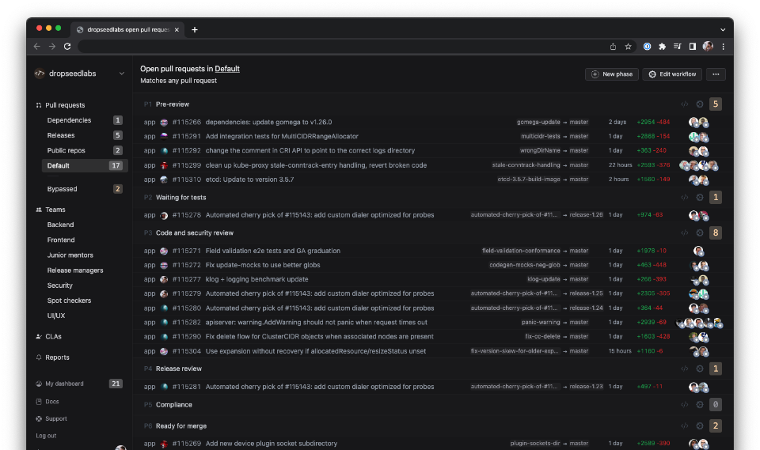760x450 pixels.
Task: Click the browser profile avatar
Action: point(708,47)
